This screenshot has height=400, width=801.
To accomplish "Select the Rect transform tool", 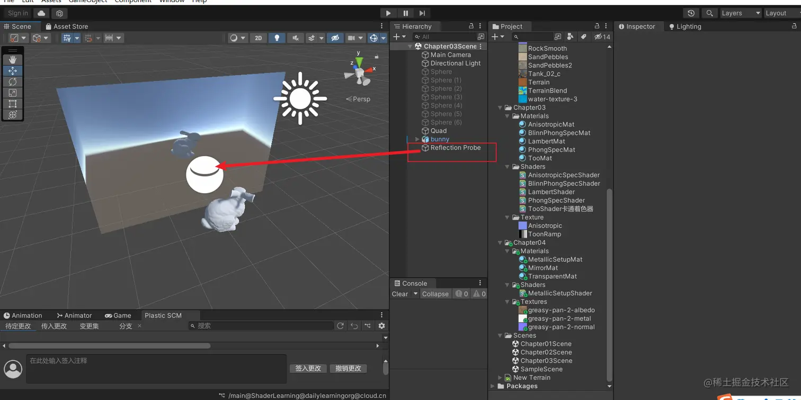I will point(13,104).
